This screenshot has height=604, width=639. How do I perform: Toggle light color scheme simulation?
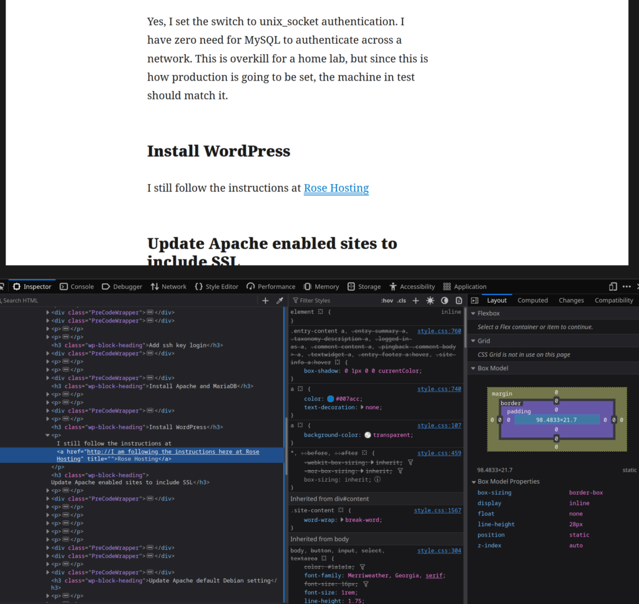pyautogui.click(x=430, y=300)
